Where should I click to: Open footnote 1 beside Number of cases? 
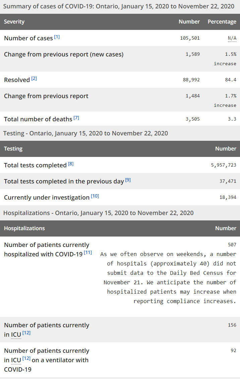point(57,37)
